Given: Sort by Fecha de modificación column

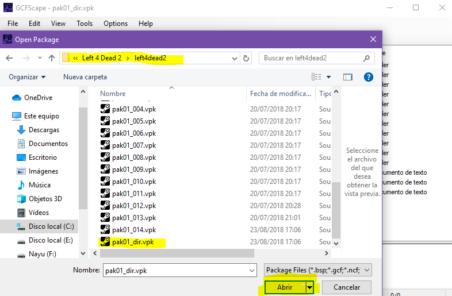Looking at the screenshot, I should pyautogui.click(x=281, y=94).
